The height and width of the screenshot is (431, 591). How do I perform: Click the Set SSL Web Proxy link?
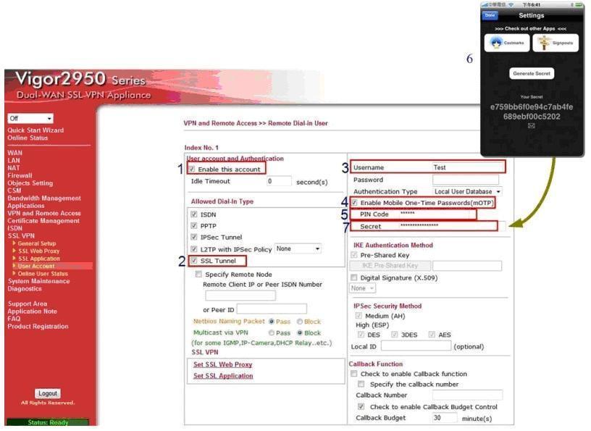point(223,364)
